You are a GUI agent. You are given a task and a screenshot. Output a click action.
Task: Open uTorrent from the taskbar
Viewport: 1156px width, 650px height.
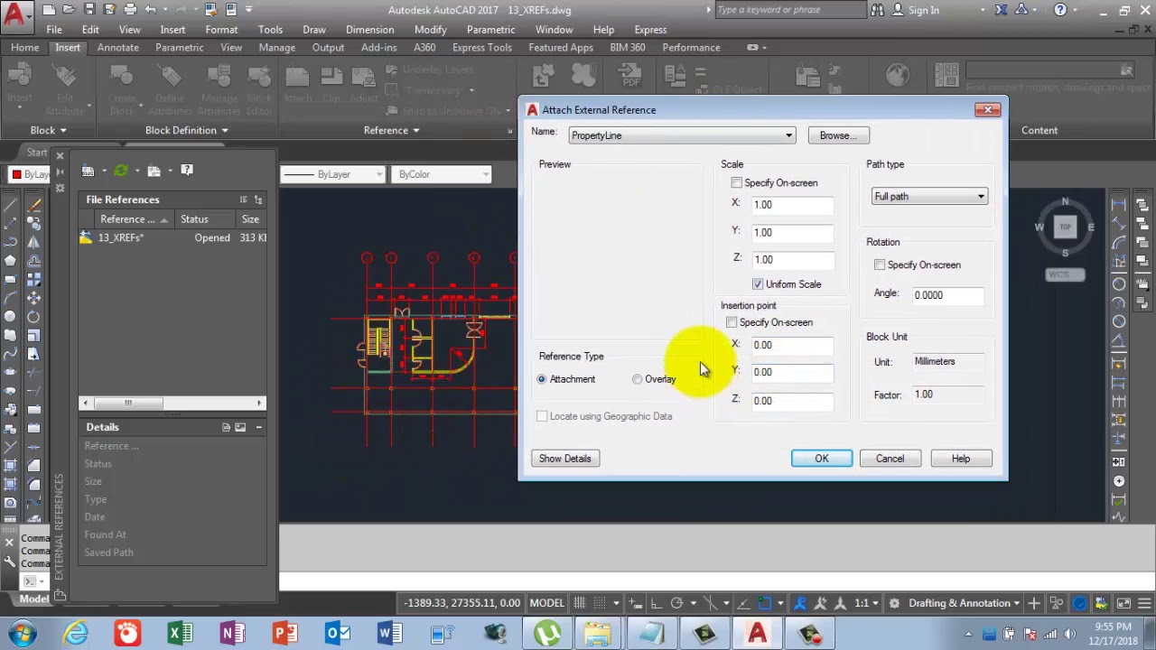point(547,634)
